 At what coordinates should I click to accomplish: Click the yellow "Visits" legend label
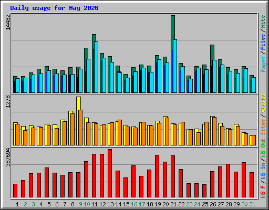(263, 103)
